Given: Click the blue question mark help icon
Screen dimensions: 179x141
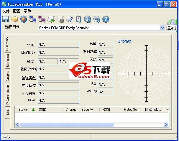Looking at the screenshot, I should 106,19.
